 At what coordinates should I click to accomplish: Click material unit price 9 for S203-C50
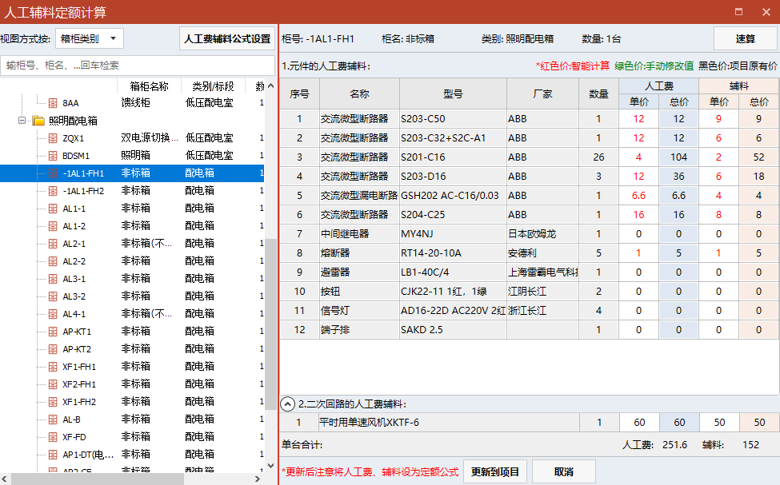pyautogui.click(x=718, y=119)
